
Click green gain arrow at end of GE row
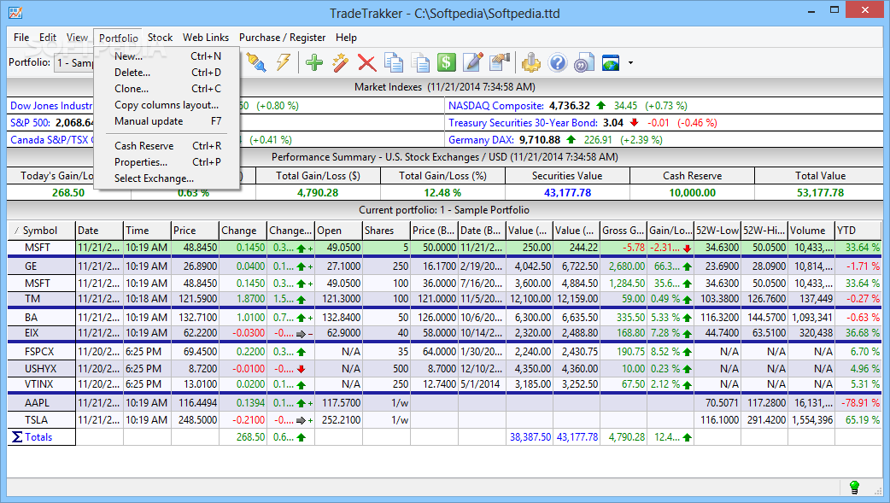click(x=688, y=266)
